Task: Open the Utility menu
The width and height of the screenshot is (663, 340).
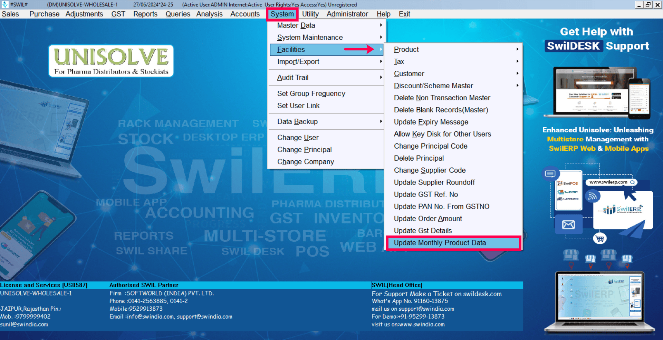Action: 310,14
